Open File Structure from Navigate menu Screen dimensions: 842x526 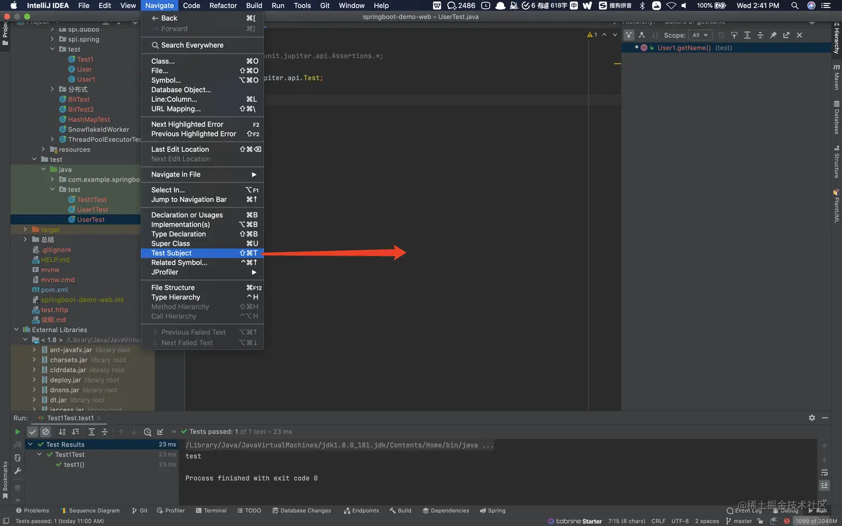(202, 288)
